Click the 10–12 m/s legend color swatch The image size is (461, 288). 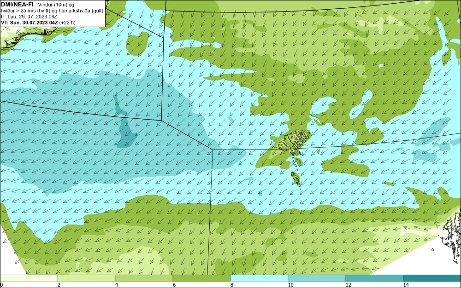pos(317,278)
